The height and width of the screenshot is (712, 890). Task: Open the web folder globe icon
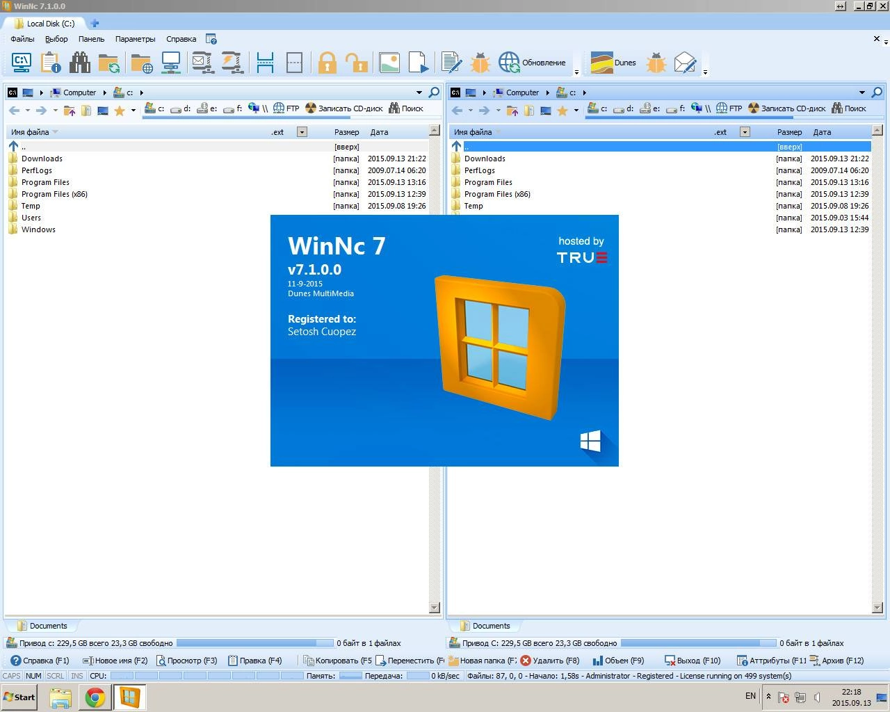pos(141,63)
